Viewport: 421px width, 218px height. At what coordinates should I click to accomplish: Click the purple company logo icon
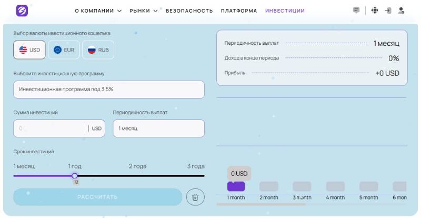(22, 11)
